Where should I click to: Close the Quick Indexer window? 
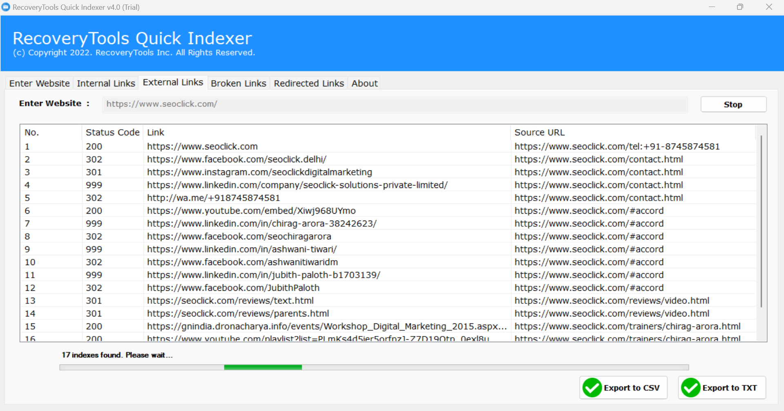pyautogui.click(x=769, y=7)
